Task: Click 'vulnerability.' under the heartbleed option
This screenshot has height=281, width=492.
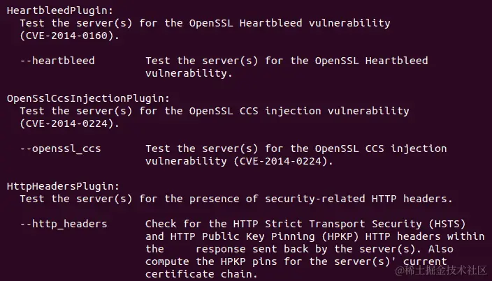Action: [189, 73]
